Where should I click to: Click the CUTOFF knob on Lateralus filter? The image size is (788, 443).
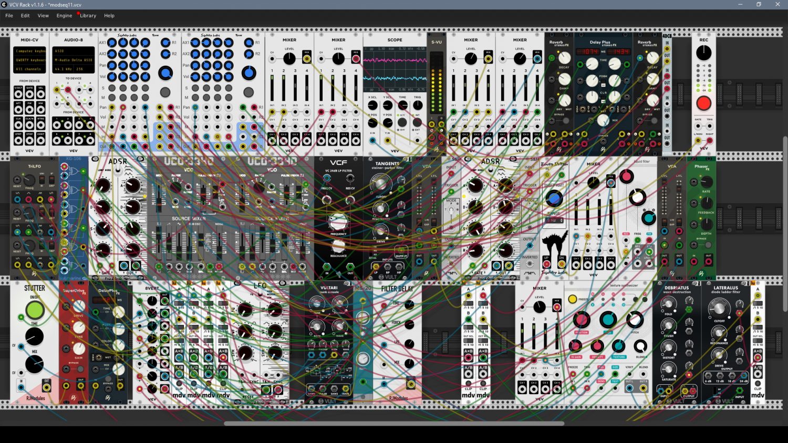tap(719, 308)
